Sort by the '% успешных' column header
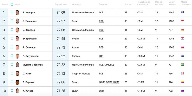 [61, 4]
